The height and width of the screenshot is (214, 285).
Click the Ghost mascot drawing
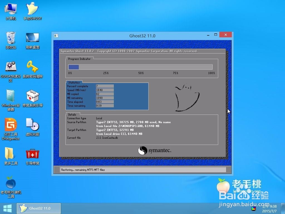pyautogui.click(x=187, y=98)
